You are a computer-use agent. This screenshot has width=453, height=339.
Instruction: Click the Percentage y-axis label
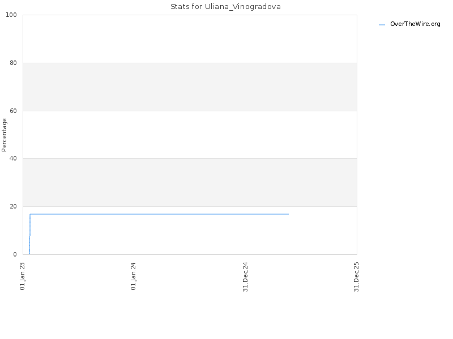pos(4,135)
